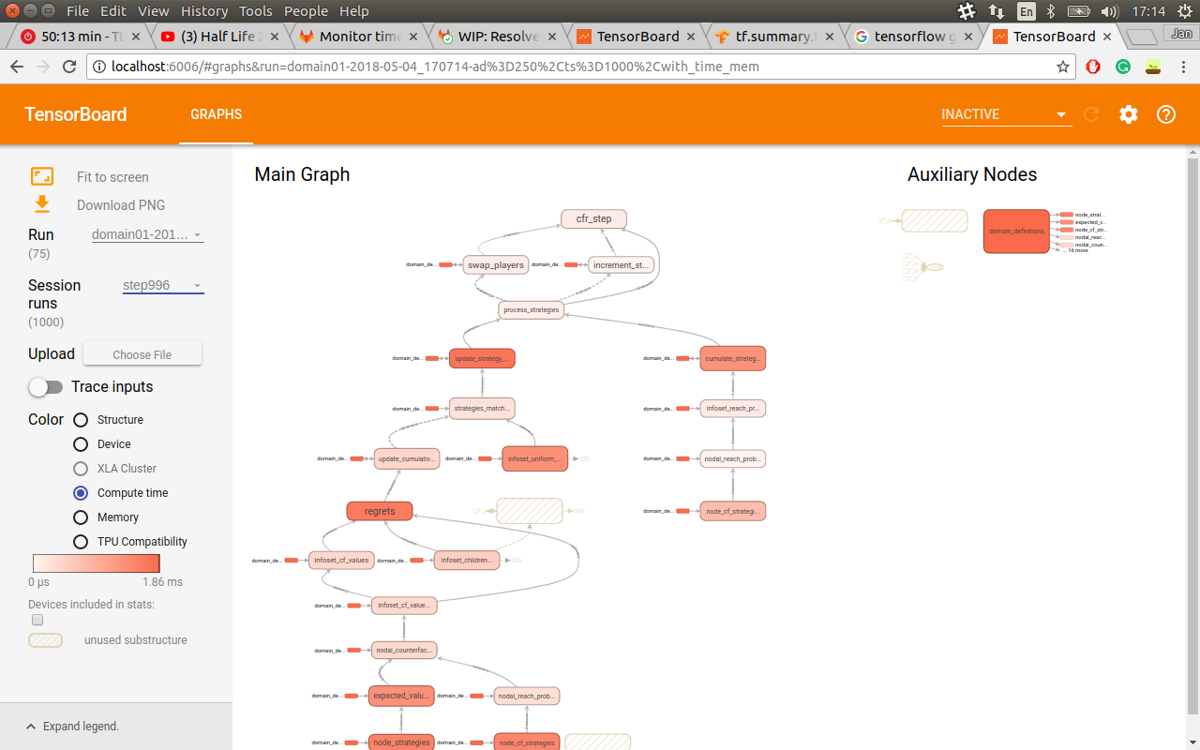Select the Structure color option
This screenshot has height=750, width=1200.
[x=81, y=420]
